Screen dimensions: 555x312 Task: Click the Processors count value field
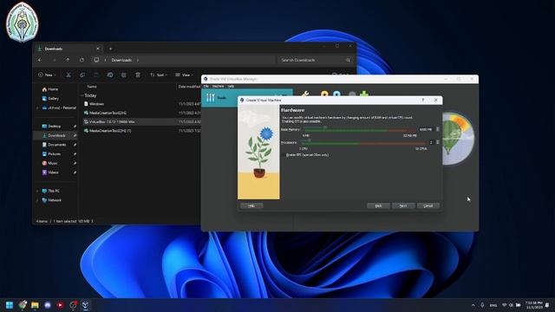point(431,142)
